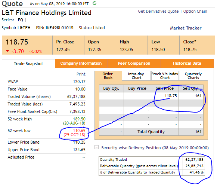Click the Print link
The height and width of the screenshot is (184, 217).
click(x=81, y=74)
